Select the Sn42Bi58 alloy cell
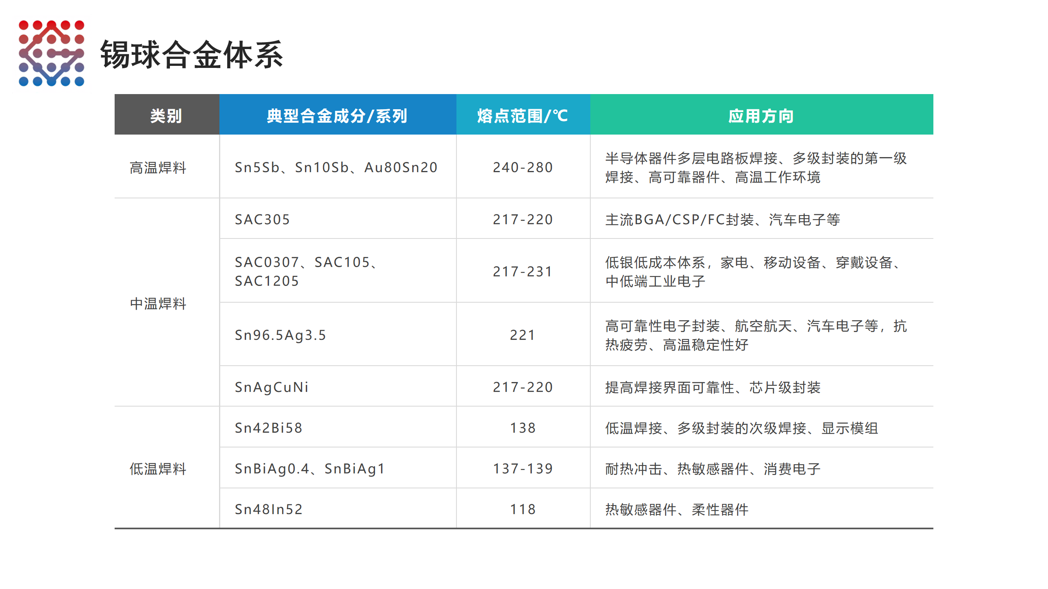Image resolution: width=1048 pixels, height=589 pixels. pos(268,428)
